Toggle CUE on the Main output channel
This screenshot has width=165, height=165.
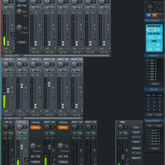point(125,133)
